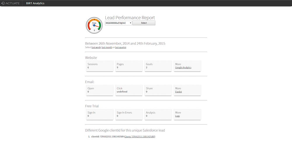Image resolution: width=292 pixels, height=143 pixels.
Task: Click the Goals tile
Action: [x=158, y=66]
